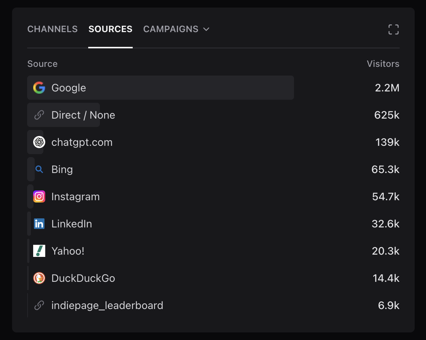Click the indiepage_leaderboard link icon
Viewport: 426px width, 340px height.
click(39, 306)
